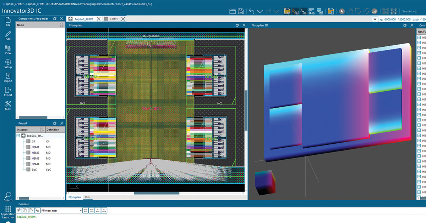This screenshot has height=223, width=426.
Task: Open the All messages console filter dropdown
Action: [x=61, y=211]
